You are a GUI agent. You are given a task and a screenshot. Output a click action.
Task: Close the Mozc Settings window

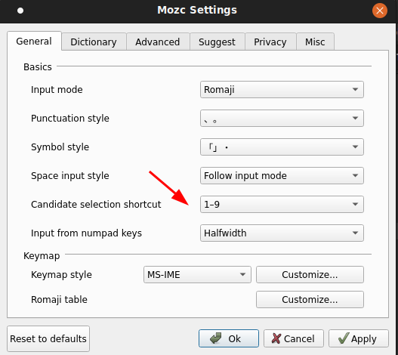click(x=380, y=11)
